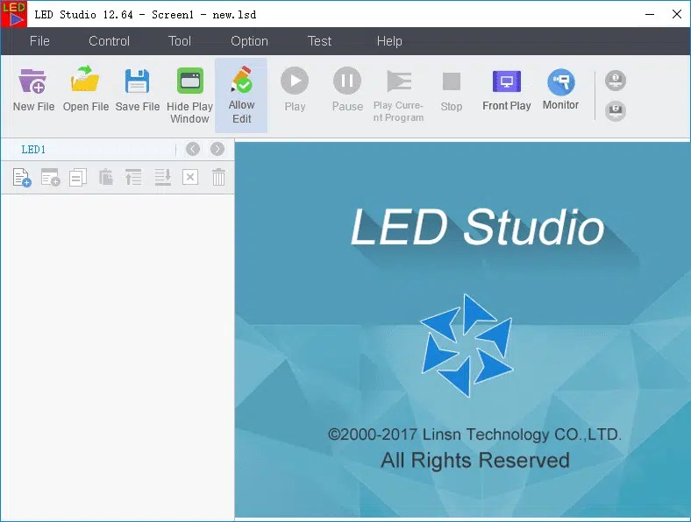The height and width of the screenshot is (522, 691).
Task: Close the LED Studio window
Action: (x=677, y=14)
